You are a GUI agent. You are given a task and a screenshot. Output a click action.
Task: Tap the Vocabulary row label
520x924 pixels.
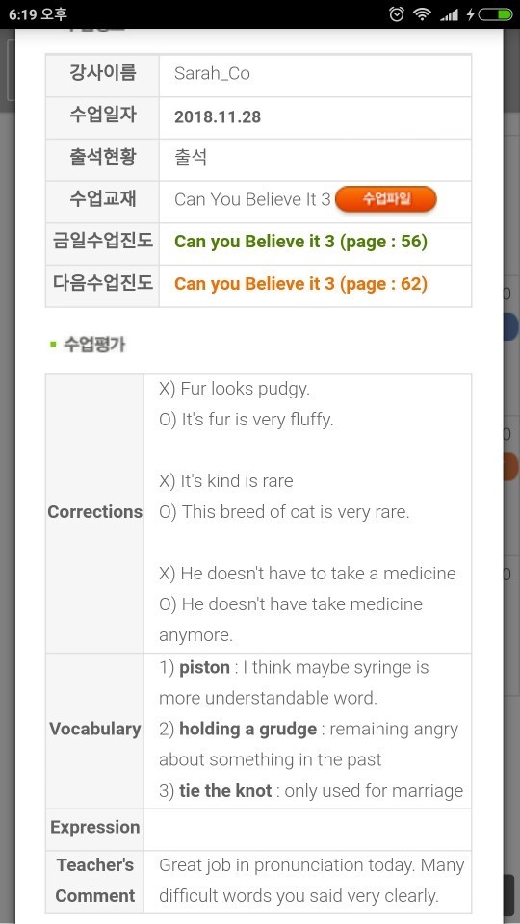pos(95,729)
